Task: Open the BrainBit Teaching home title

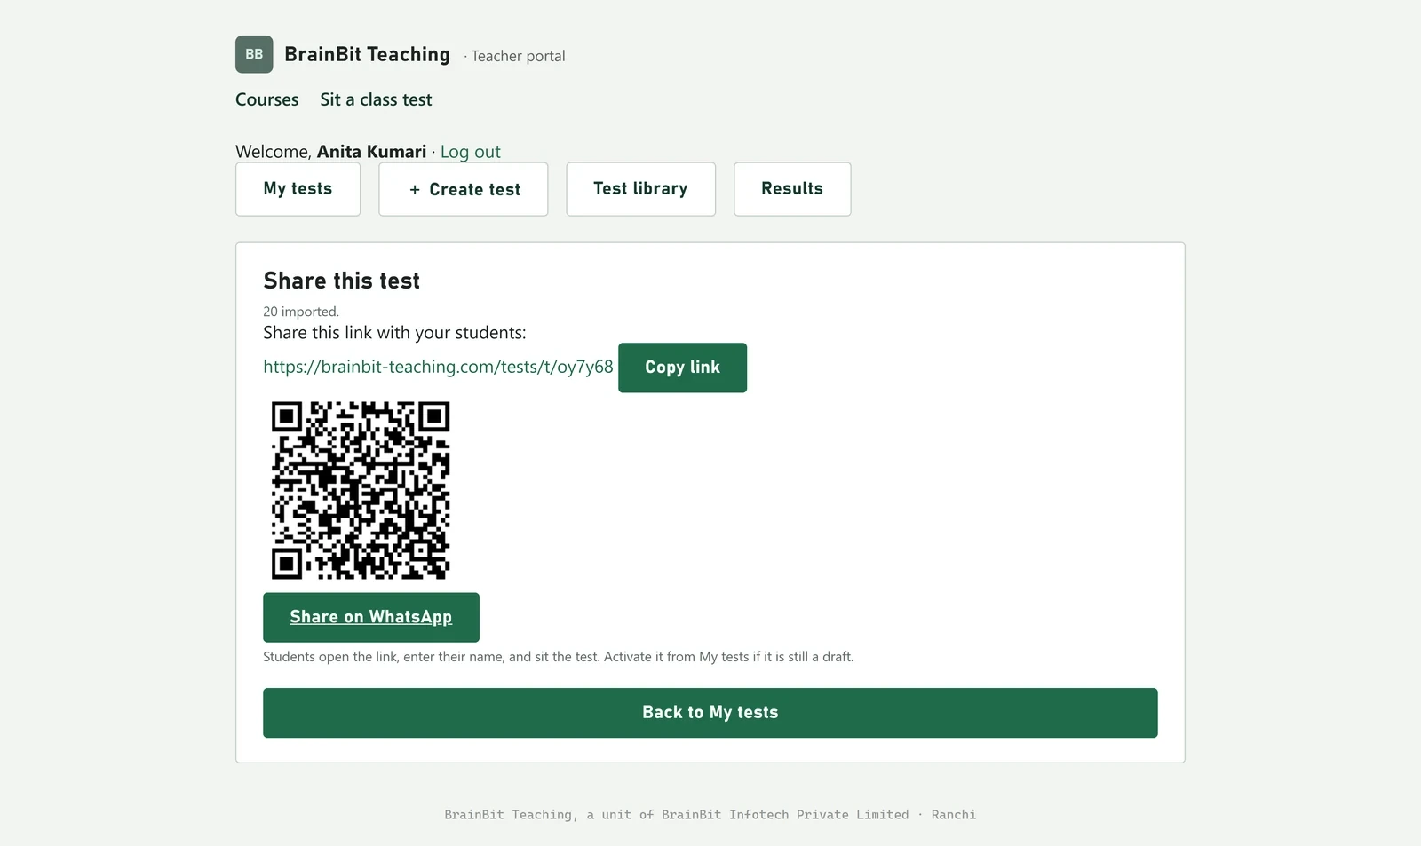Action: [367, 55]
